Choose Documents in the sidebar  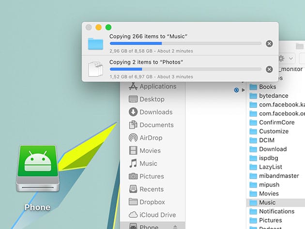156,124
